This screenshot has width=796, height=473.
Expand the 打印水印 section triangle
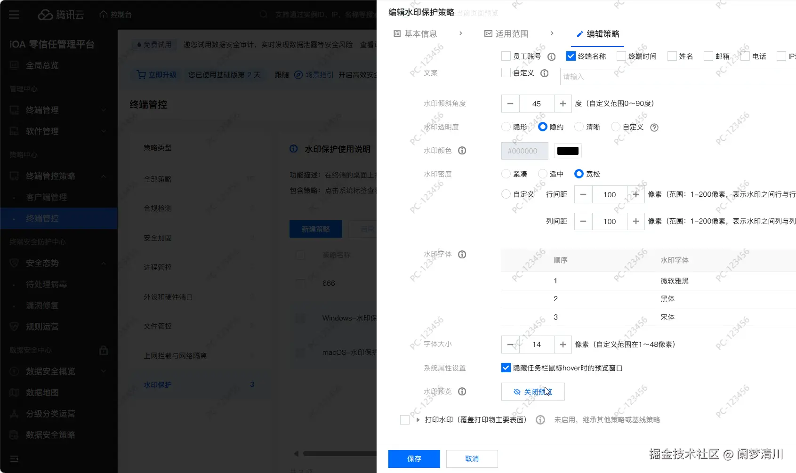point(418,420)
